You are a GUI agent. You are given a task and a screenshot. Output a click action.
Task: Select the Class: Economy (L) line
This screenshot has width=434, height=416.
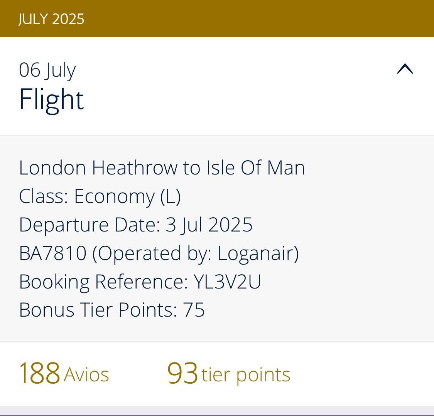click(100, 196)
